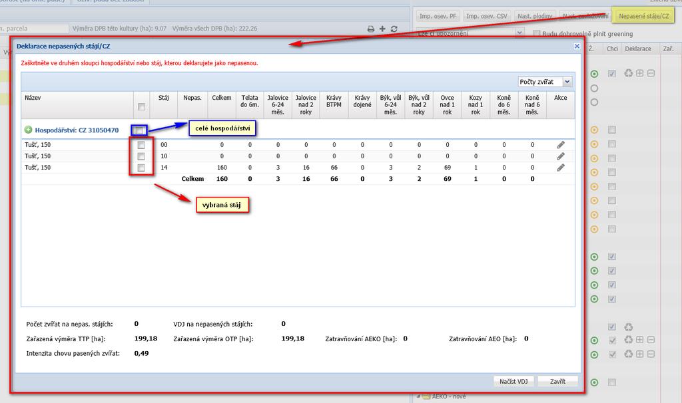Select the Tušť, 150 row with stáj 14
Screen dimensions: 682x403
298,167
